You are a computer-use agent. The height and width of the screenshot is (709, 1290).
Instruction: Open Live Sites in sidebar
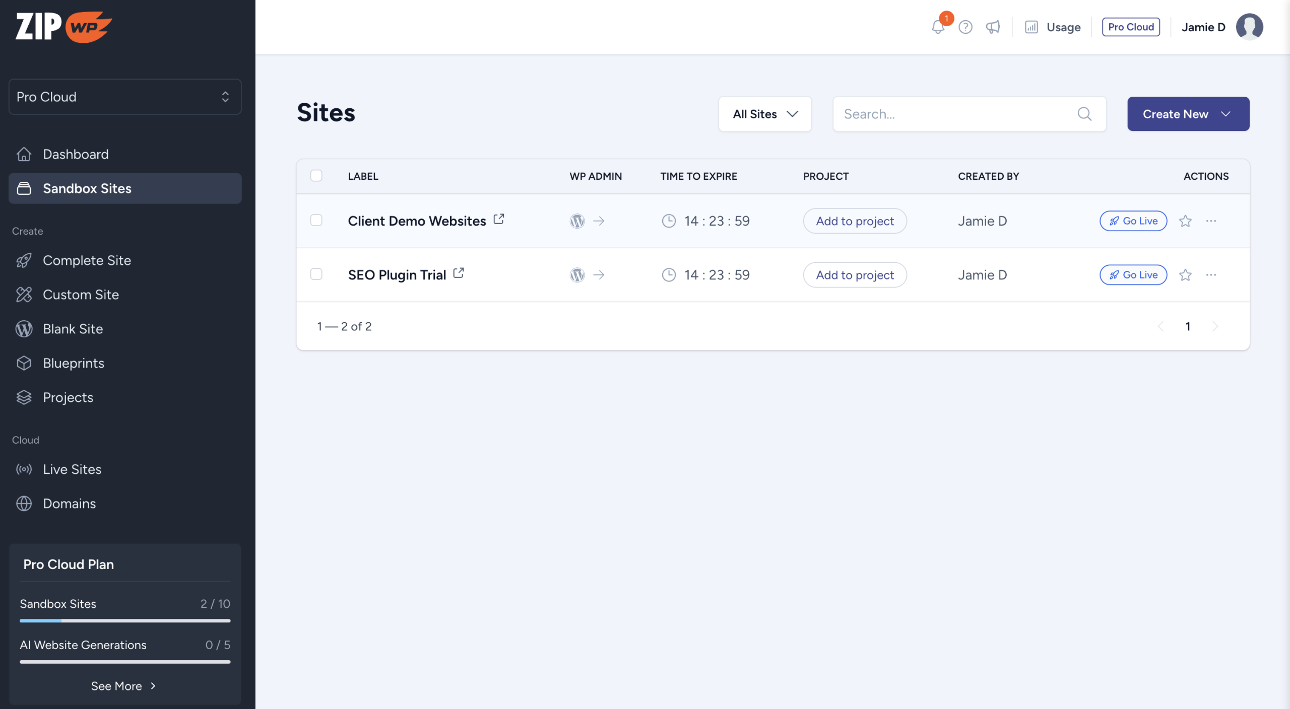coord(72,469)
